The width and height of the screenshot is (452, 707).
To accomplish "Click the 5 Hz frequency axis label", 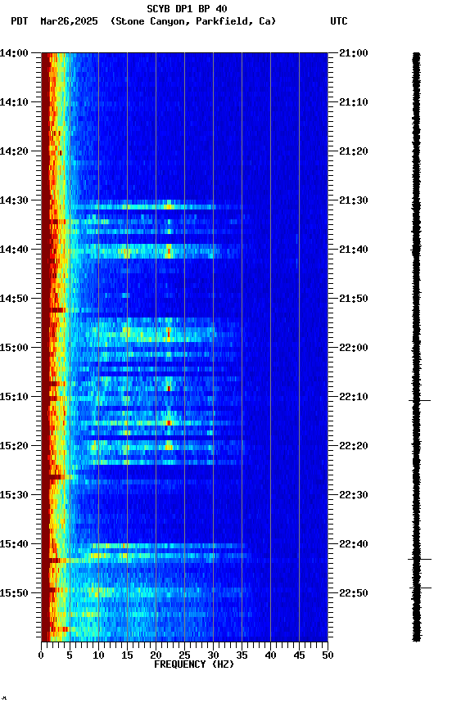I will click(70, 655).
